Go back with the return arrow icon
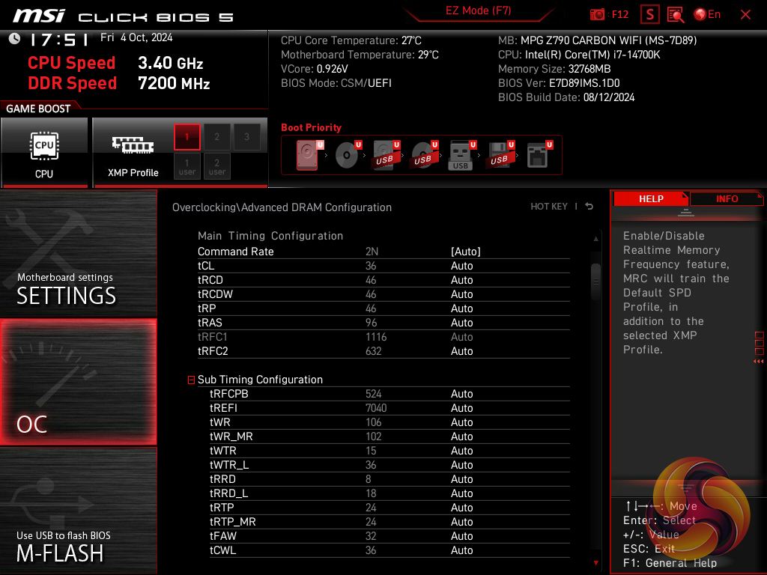The width and height of the screenshot is (767, 575). pyautogui.click(x=589, y=207)
